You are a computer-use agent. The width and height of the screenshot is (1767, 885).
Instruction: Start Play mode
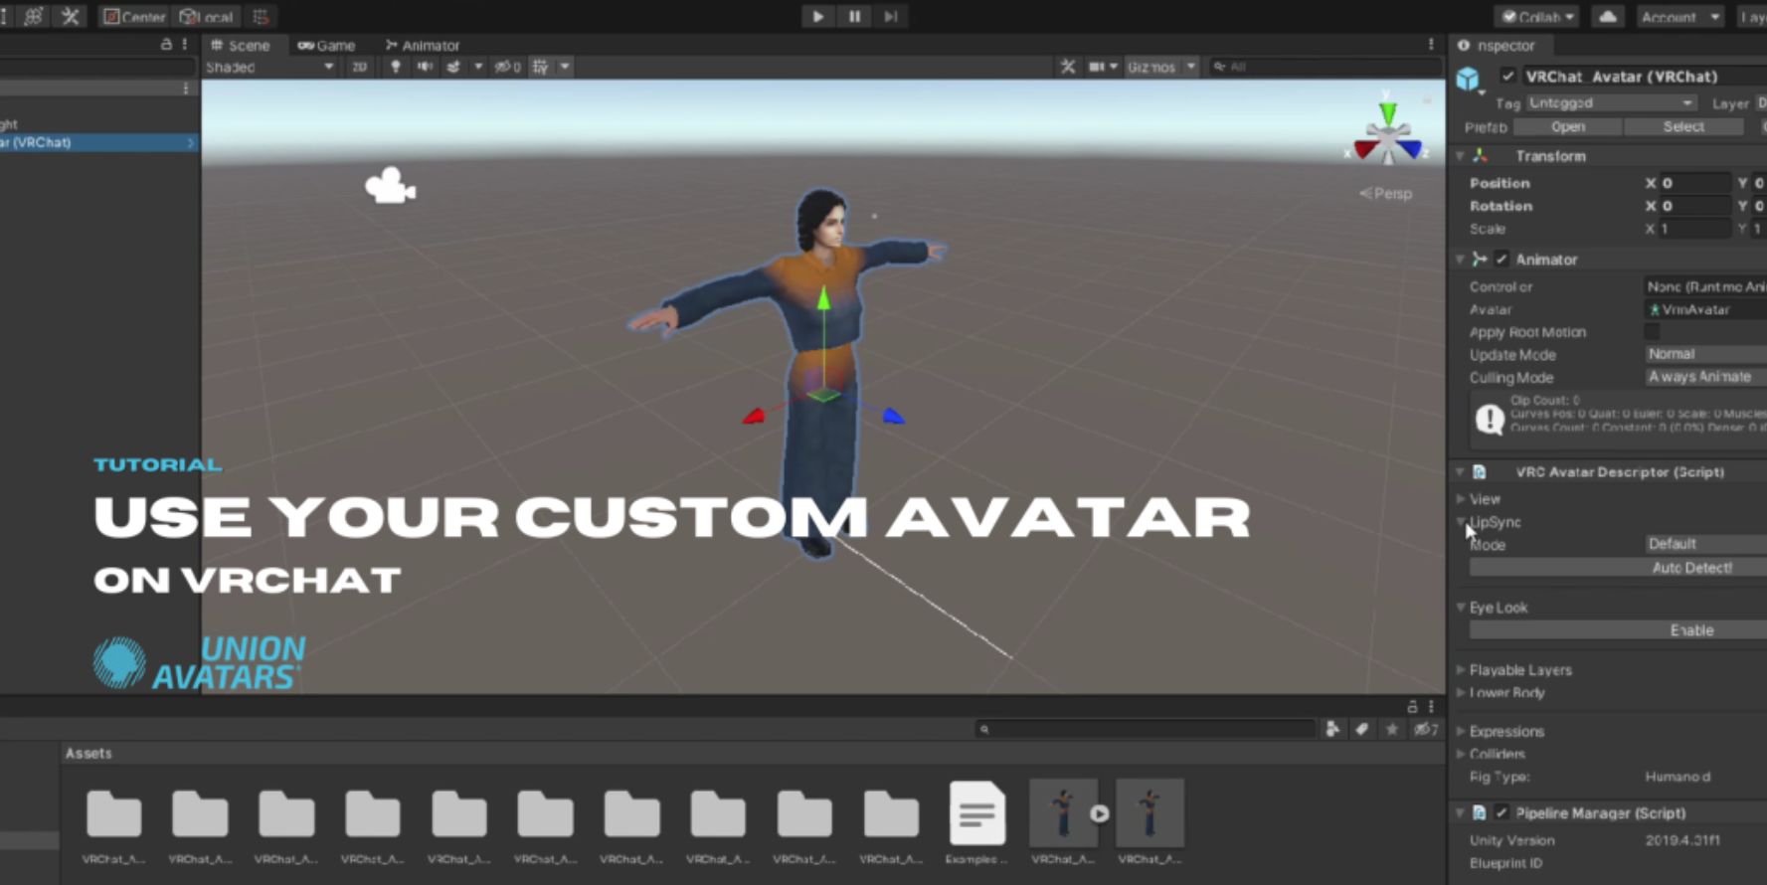817,16
